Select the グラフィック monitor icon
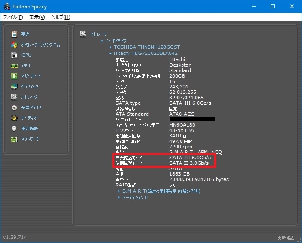The width and height of the screenshot is (302, 243). [x=14, y=87]
